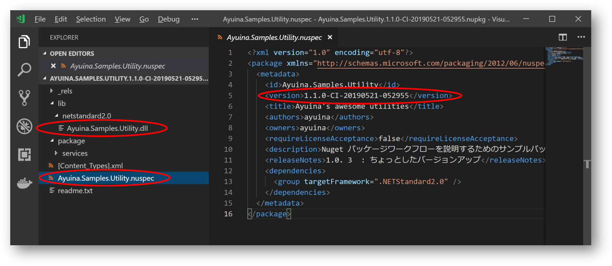Image resolution: width=612 pixels, height=266 pixels.
Task: Switch to the Ayuina.Samples.Utility.nuspec editor tab
Action: pyautogui.click(x=274, y=37)
